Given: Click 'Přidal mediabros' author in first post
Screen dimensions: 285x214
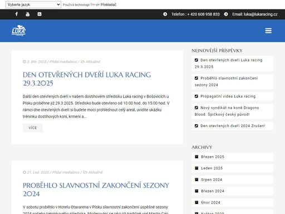Looking at the screenshot, I should (x=63, y=62).
